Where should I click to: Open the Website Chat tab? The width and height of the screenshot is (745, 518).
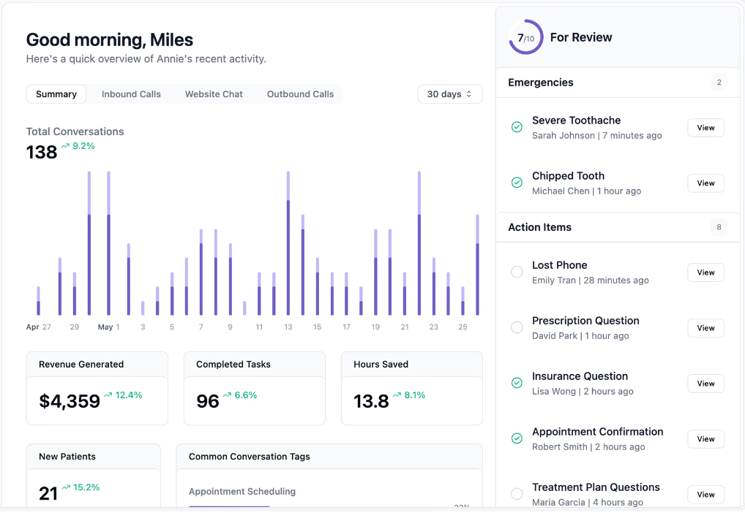[214, 94]
